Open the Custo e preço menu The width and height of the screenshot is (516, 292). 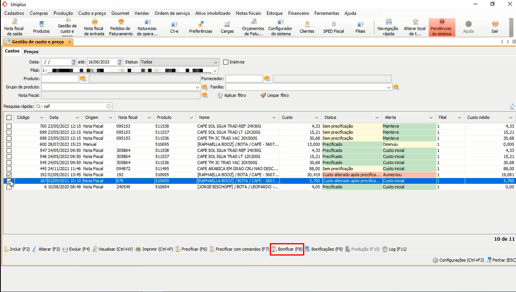[x=92, y=13]
